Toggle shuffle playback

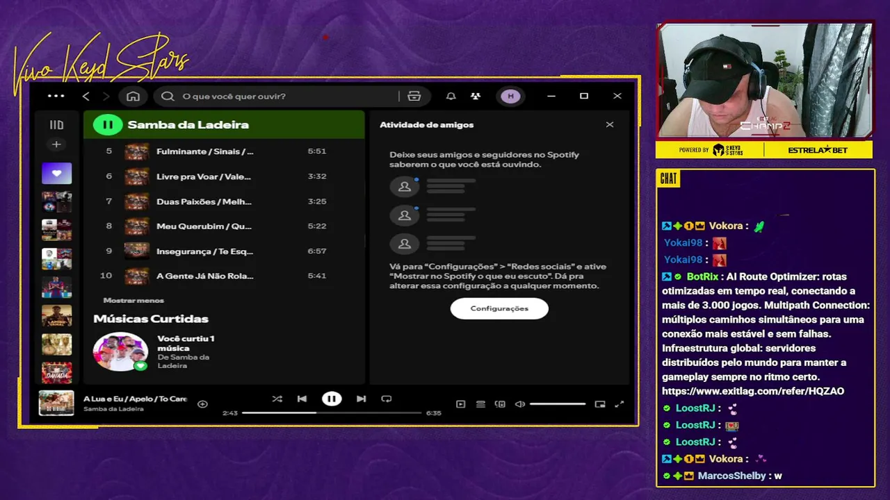click(x=277, y=399)
